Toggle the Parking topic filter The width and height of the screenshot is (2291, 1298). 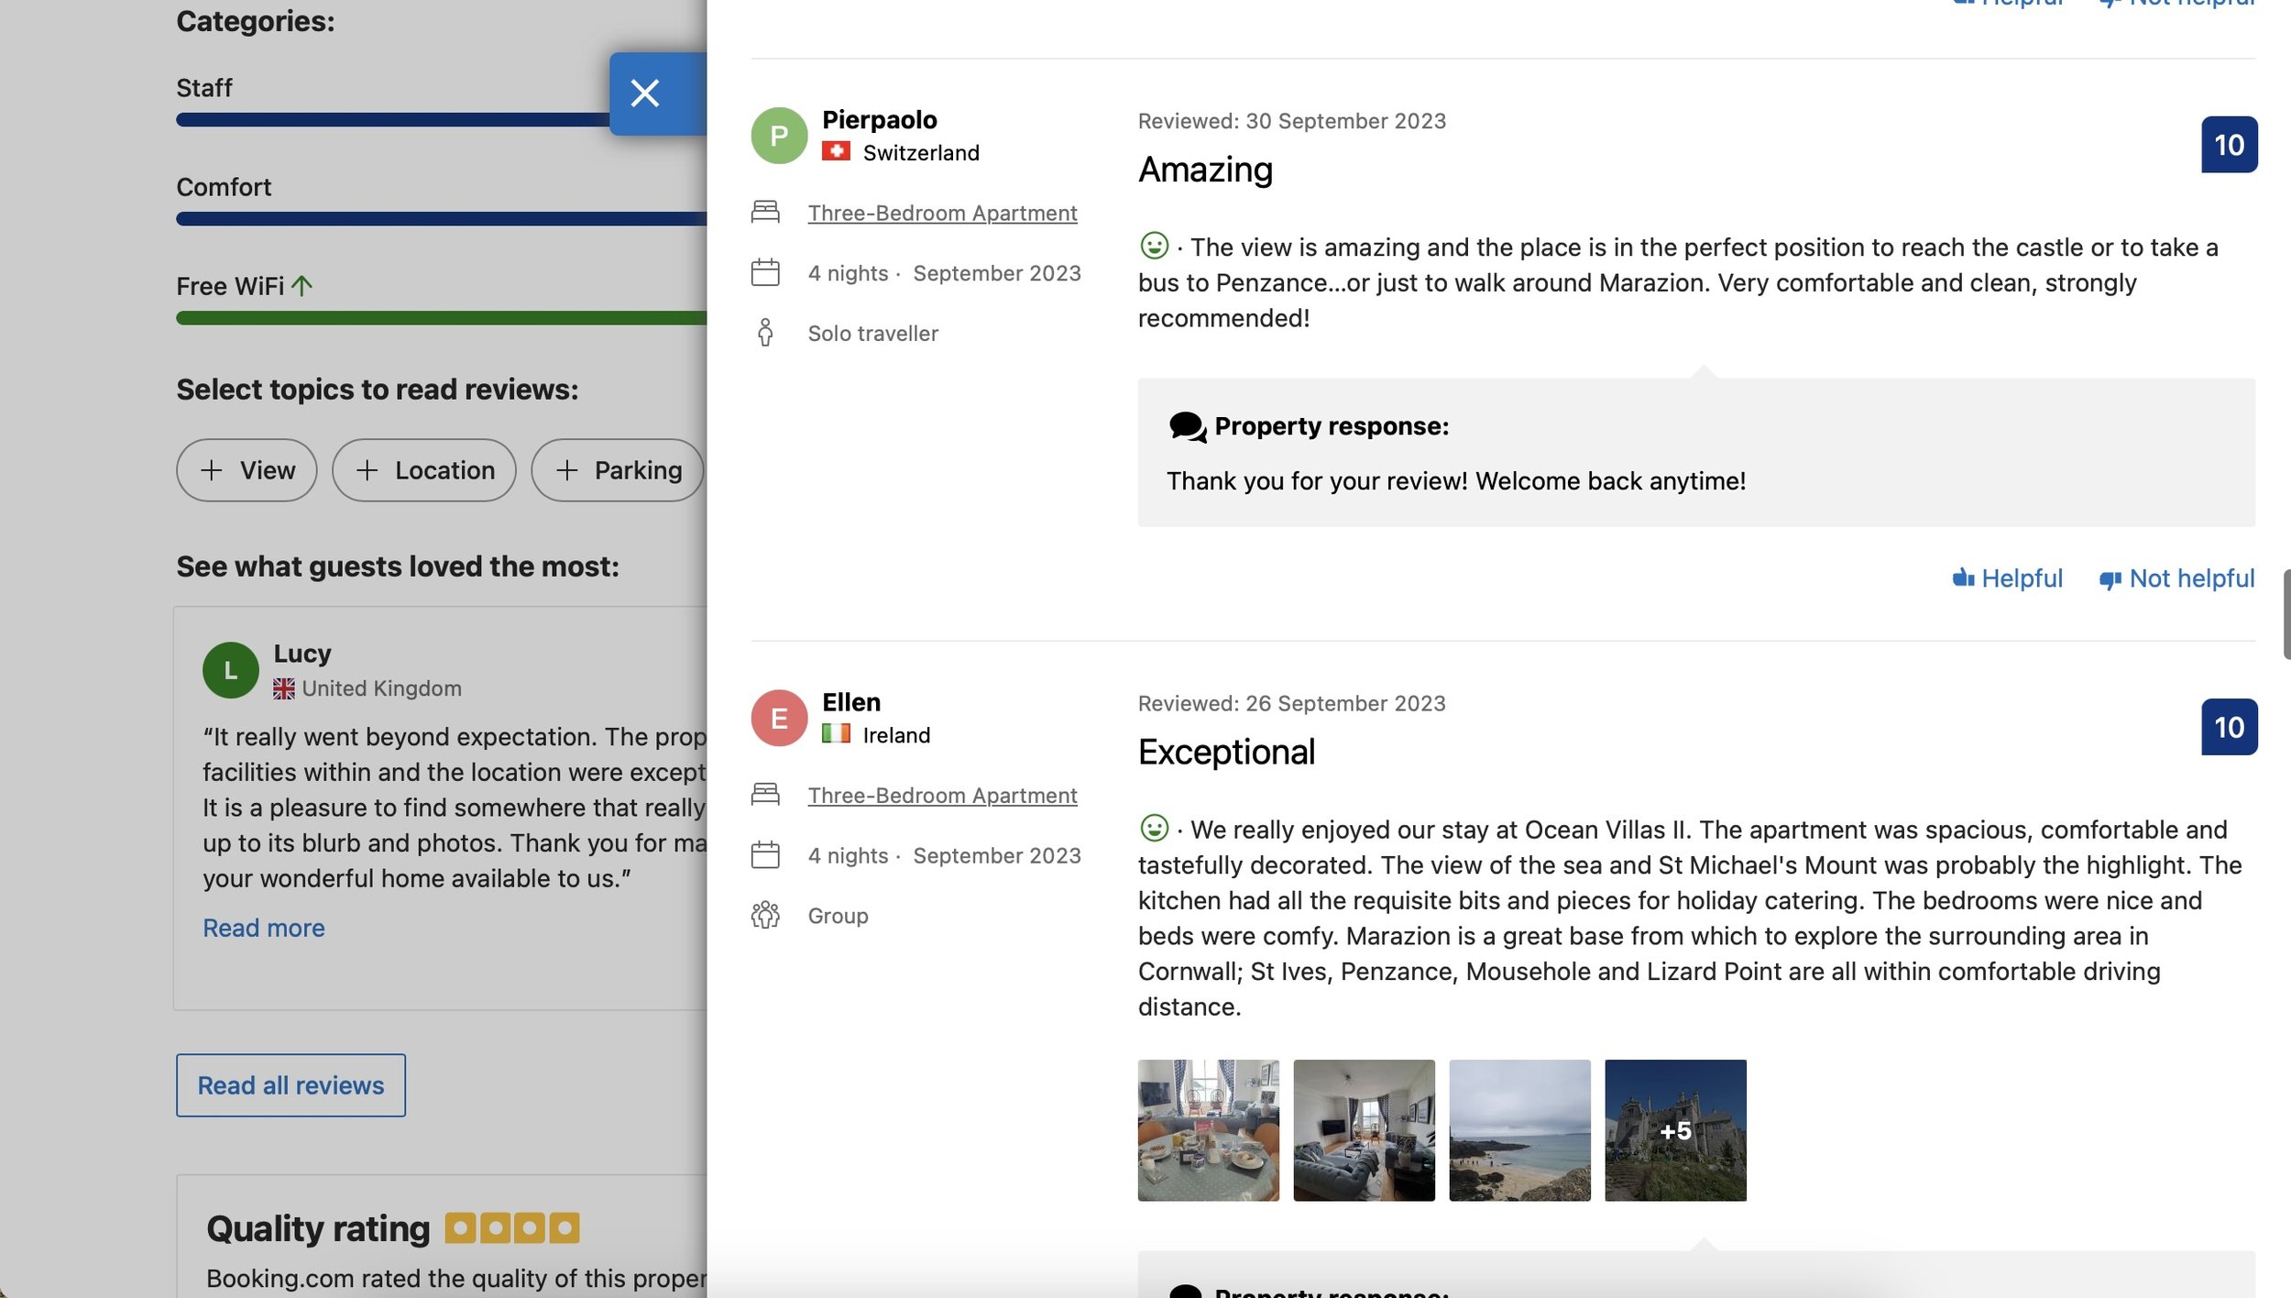[619, 470]
